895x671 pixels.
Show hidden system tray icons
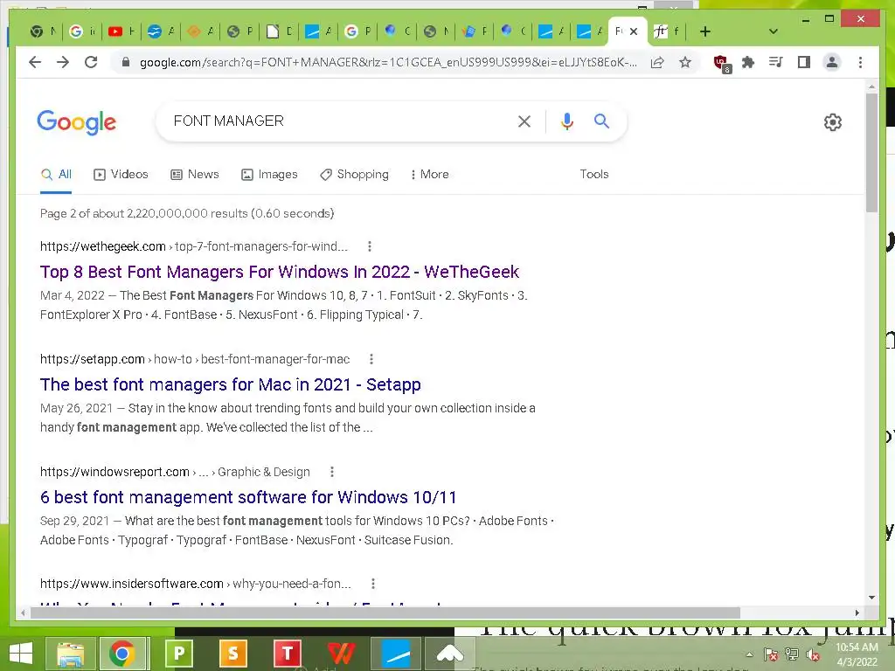coord(749,654)
